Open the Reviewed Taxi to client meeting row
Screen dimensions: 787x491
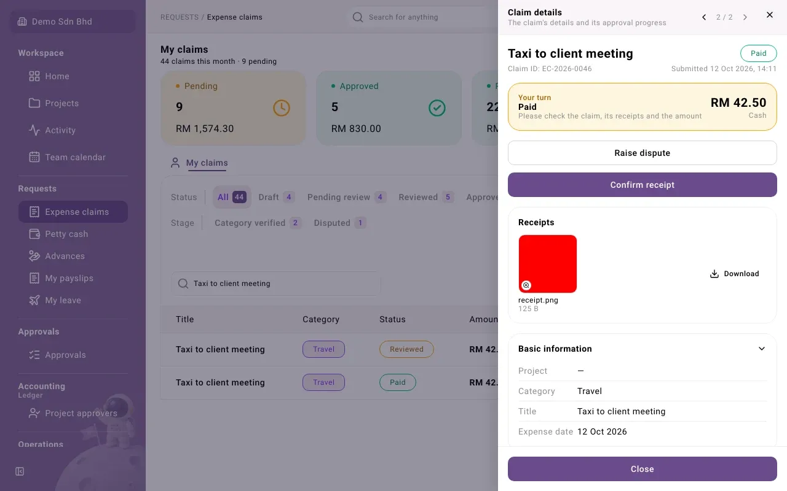330,349
